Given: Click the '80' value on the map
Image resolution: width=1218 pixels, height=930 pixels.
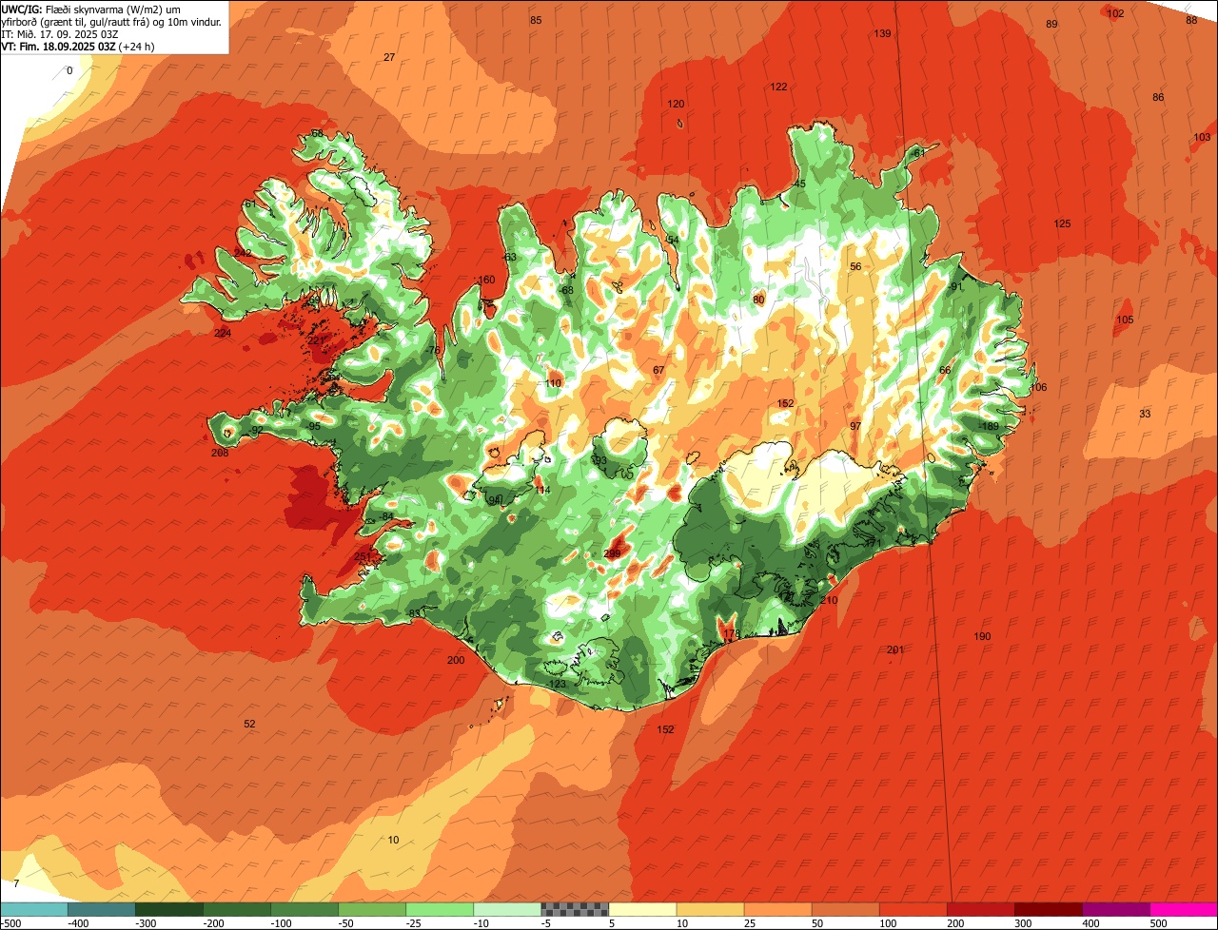Looking at the screenshot, I should coord(758,300).
